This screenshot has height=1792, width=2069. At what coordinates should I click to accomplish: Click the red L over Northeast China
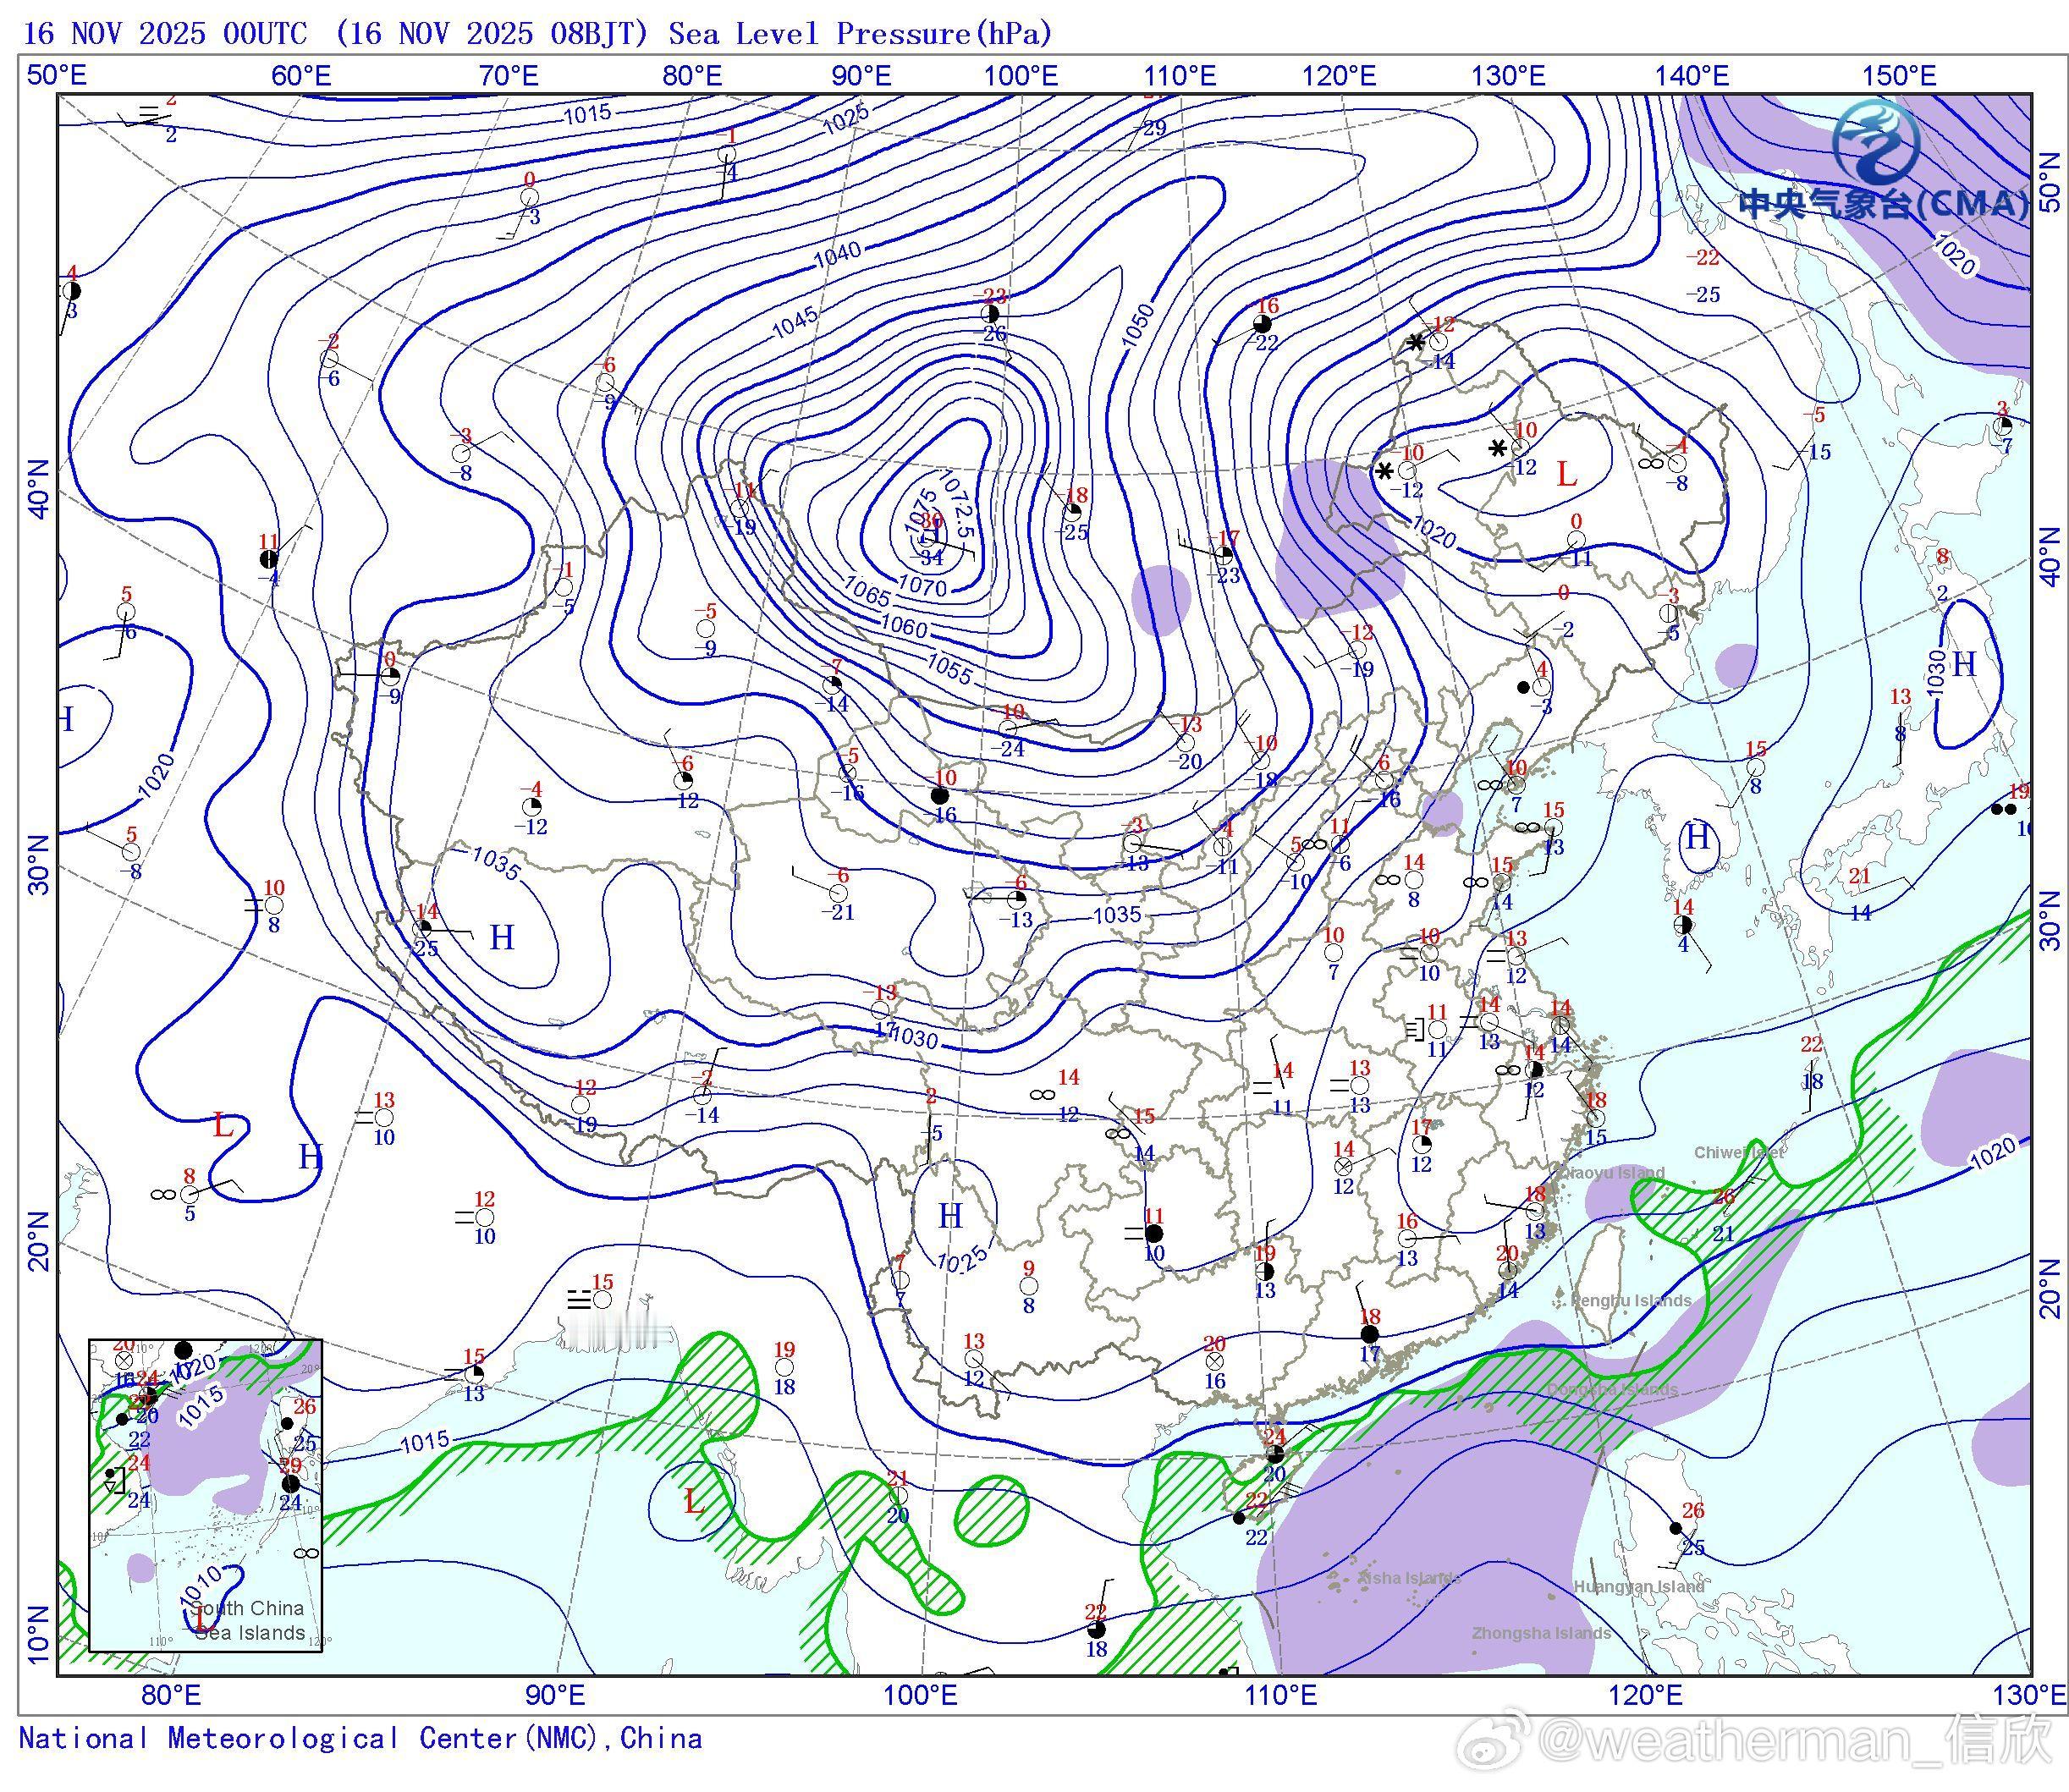(1566, 475)
